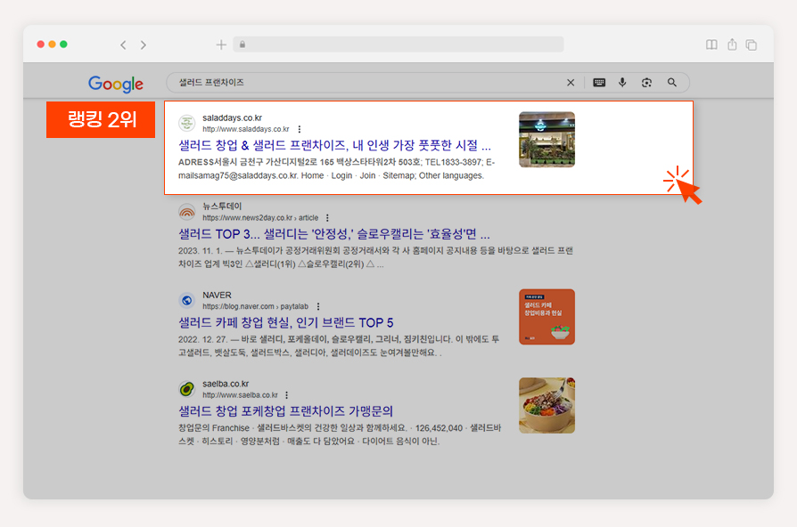Viewport: 797px width, 527px height.
Task: Open the bookmarks book icon
Action: tap(711, 45)
